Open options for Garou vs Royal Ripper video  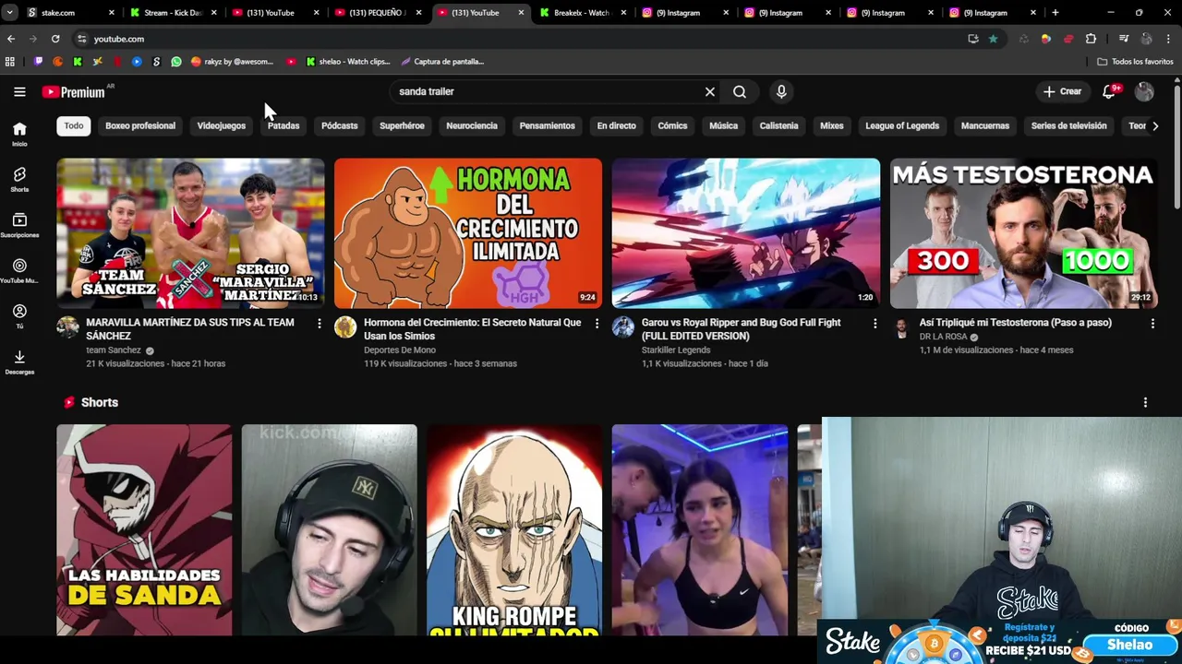874,324
